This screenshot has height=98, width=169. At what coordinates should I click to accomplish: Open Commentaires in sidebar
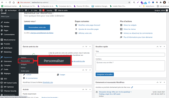coord(9,34)
